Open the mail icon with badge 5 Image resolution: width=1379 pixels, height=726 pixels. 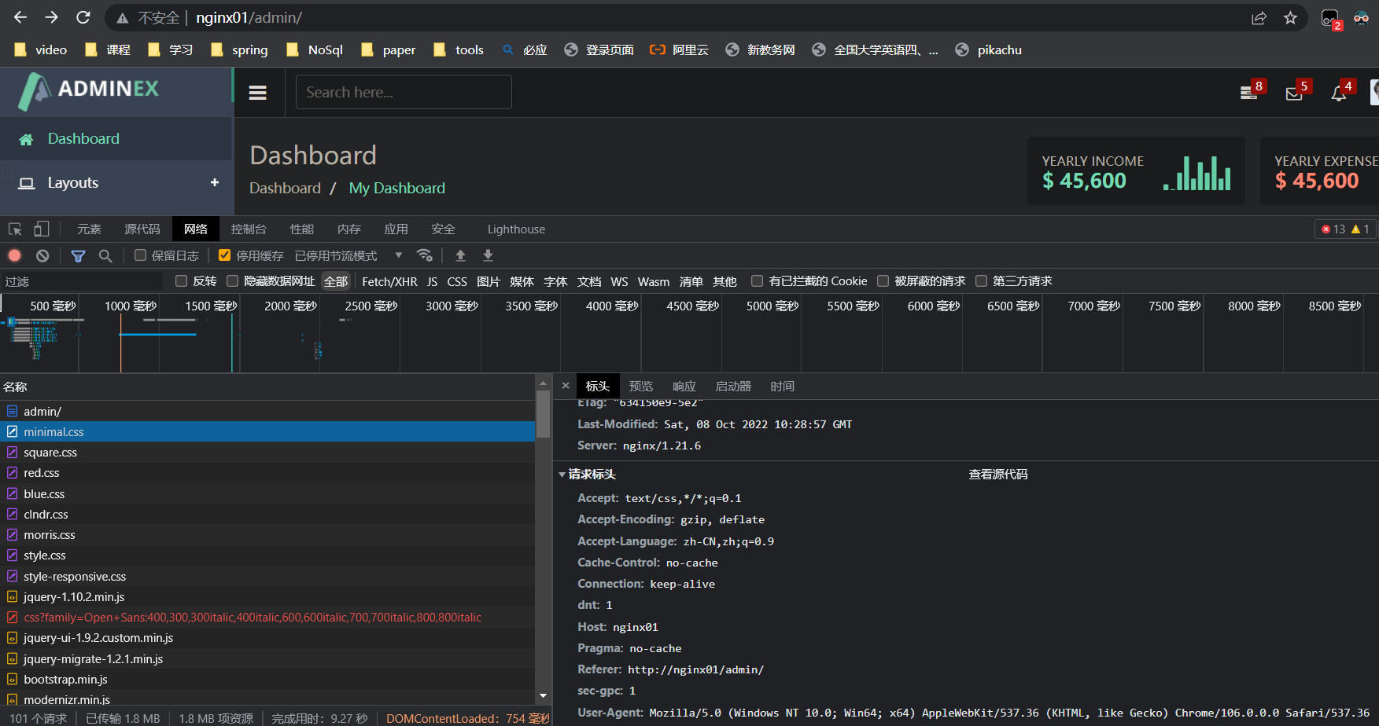[x=1294, y=93]
